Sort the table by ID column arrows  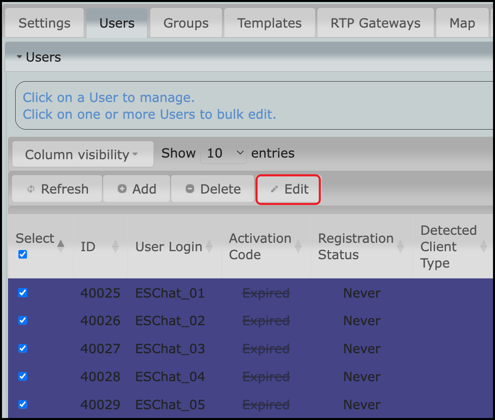pyautogui.click(x=115, y=246)
